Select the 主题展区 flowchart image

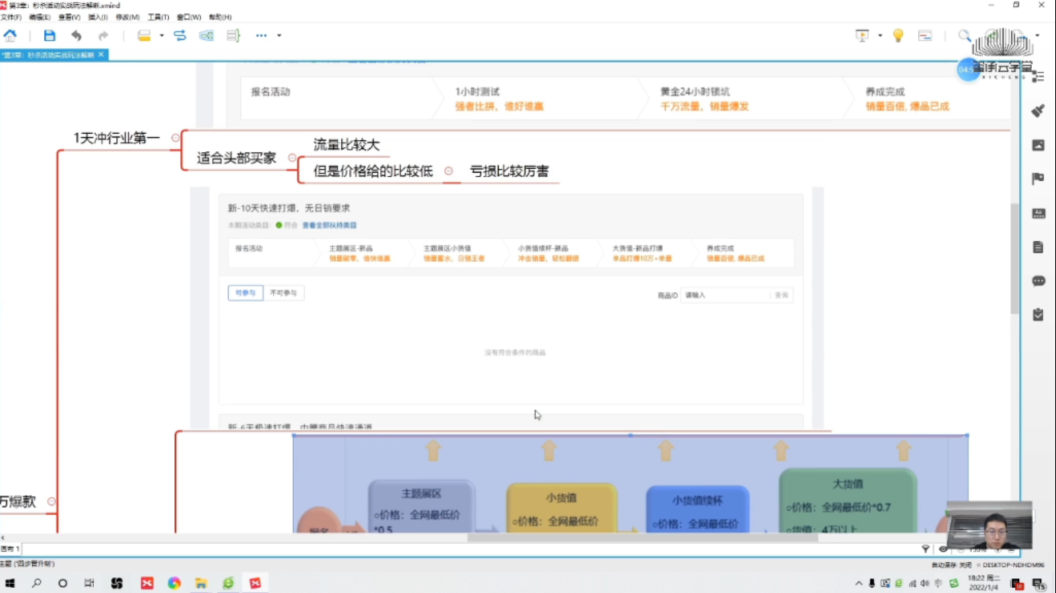630,484
